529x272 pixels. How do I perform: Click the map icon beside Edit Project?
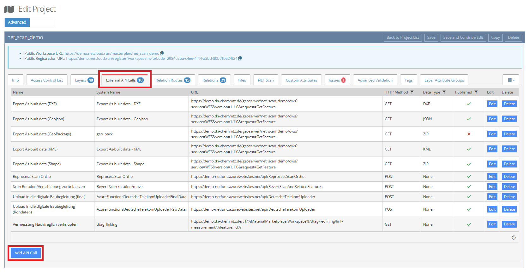tap(9, 9)
